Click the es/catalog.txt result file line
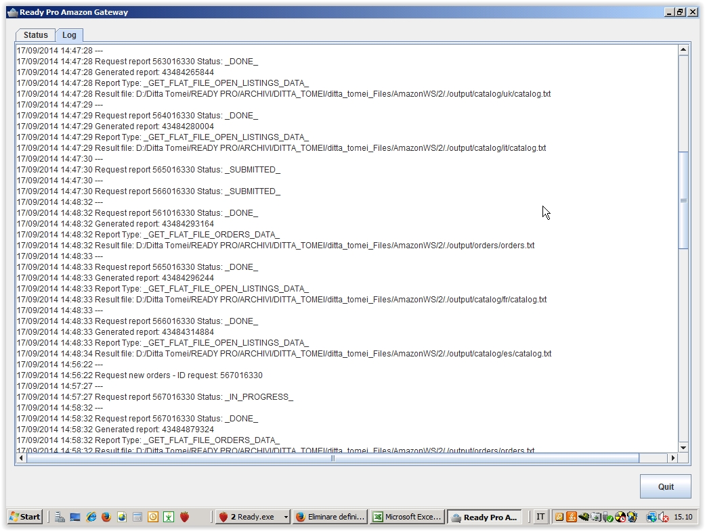 284,354
